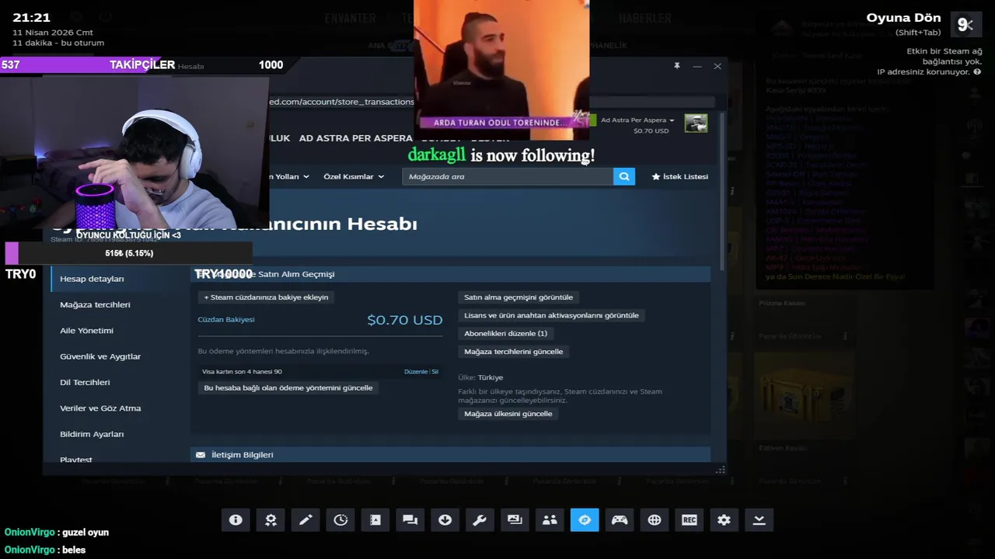
Task: Click Steam cüzdanınıza bakiye ekleyin button
Action: [x=266, y=297]
